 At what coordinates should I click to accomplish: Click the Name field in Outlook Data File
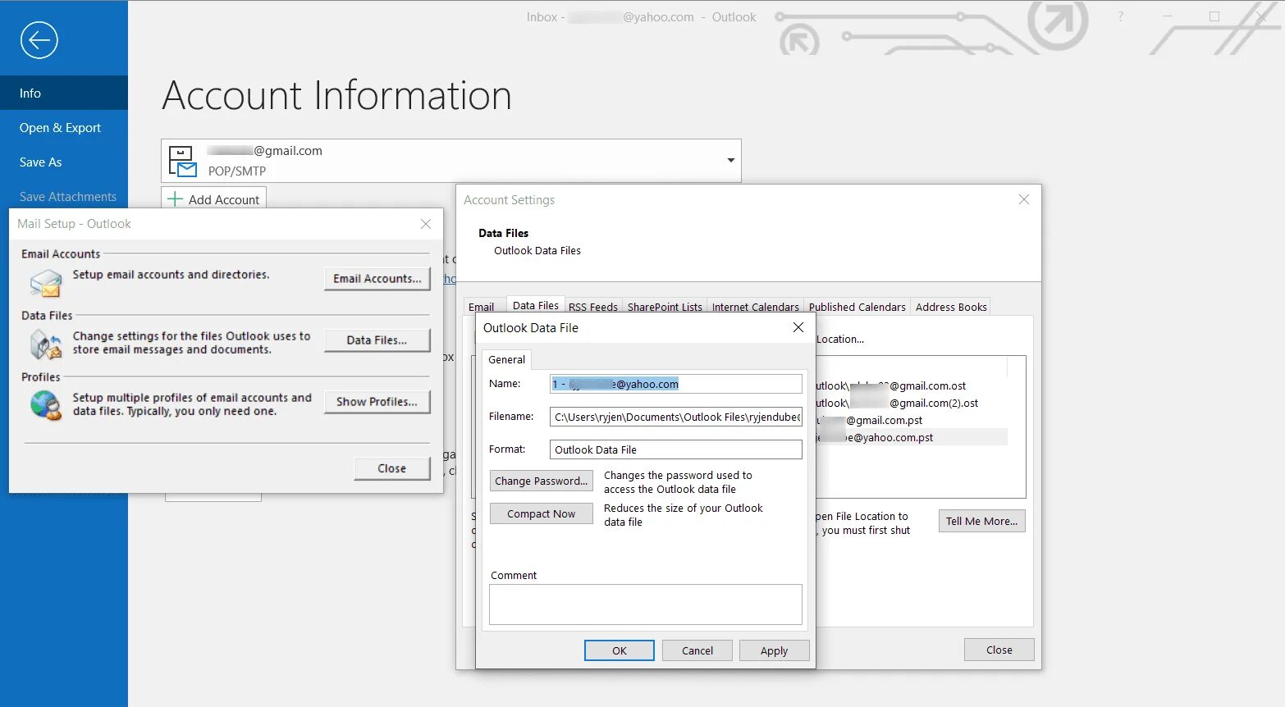(676, 384)
